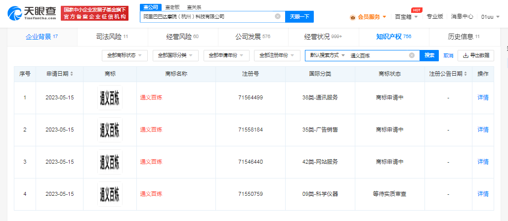Click the 导出数据 download icon
The image size is (508, 221).
pyautogui.click(x=466, y=55)
